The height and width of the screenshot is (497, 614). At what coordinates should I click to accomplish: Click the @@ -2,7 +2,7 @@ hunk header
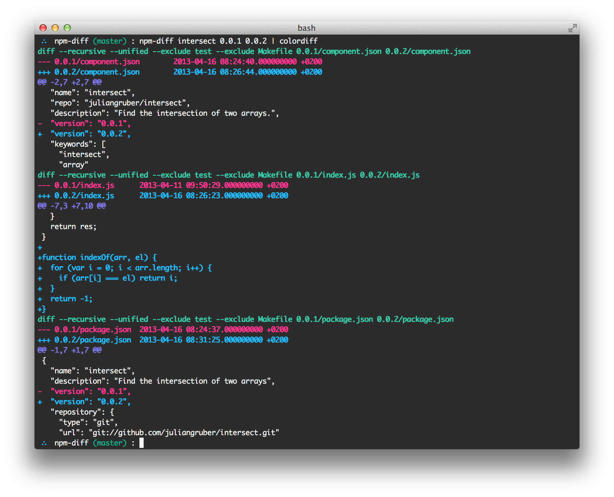70,82
